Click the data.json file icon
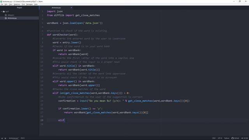Viewport: 249px width, 140px height. 6,15
